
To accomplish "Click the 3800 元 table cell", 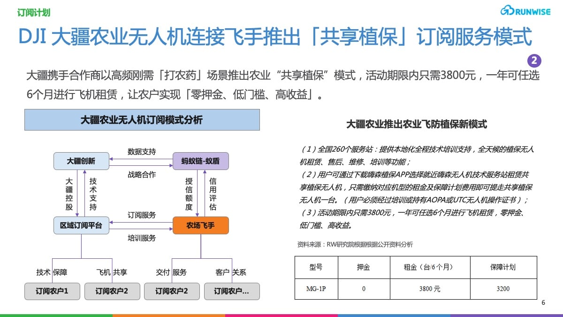I will 429,289.
